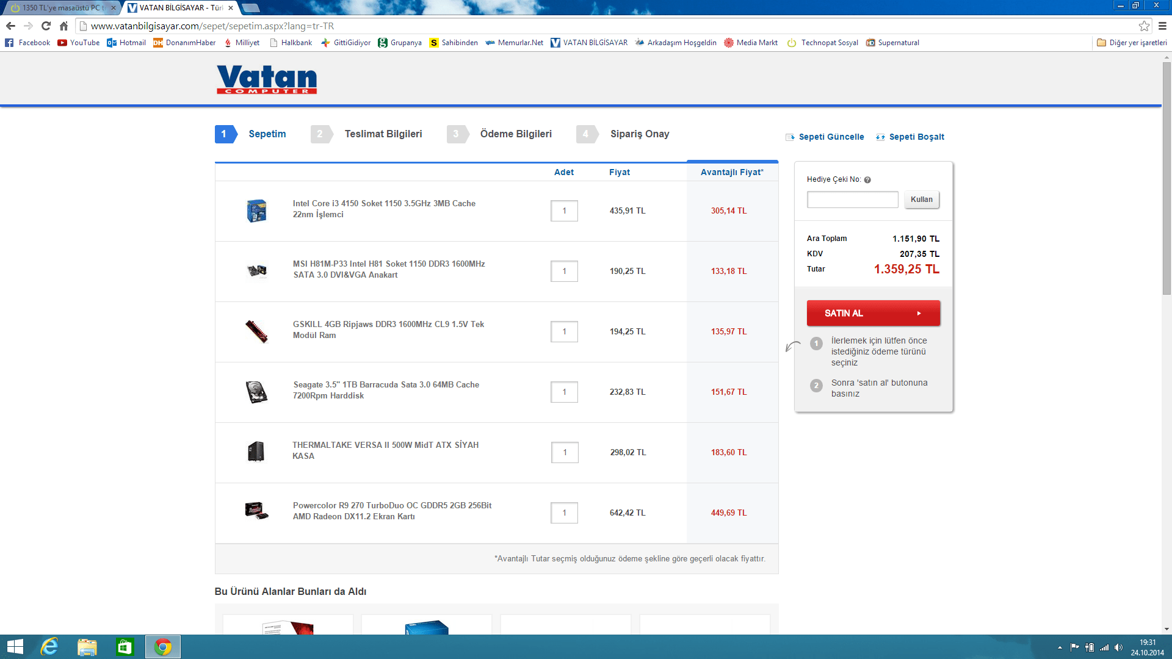Go to Teslimat Bilgileri step
This screenshot has width=1172, height=659.
pyautogui.click(x=383, y=134)
